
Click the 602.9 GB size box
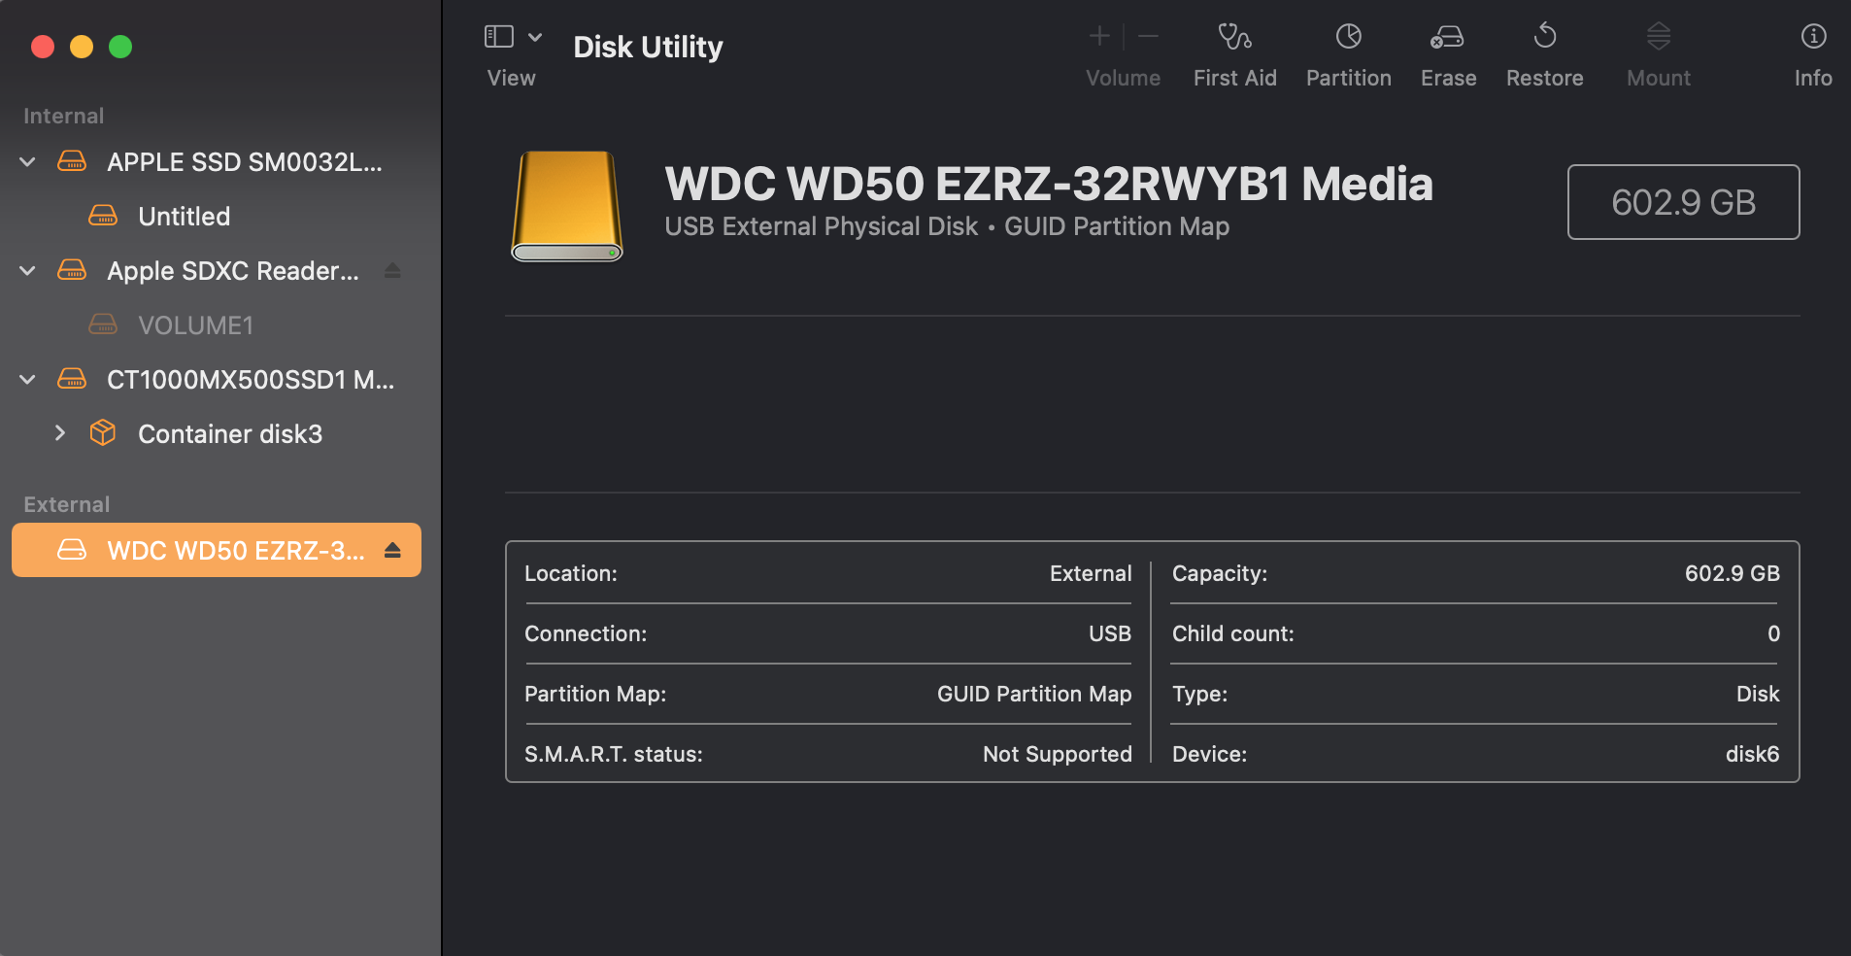[x=1683, y=202]
